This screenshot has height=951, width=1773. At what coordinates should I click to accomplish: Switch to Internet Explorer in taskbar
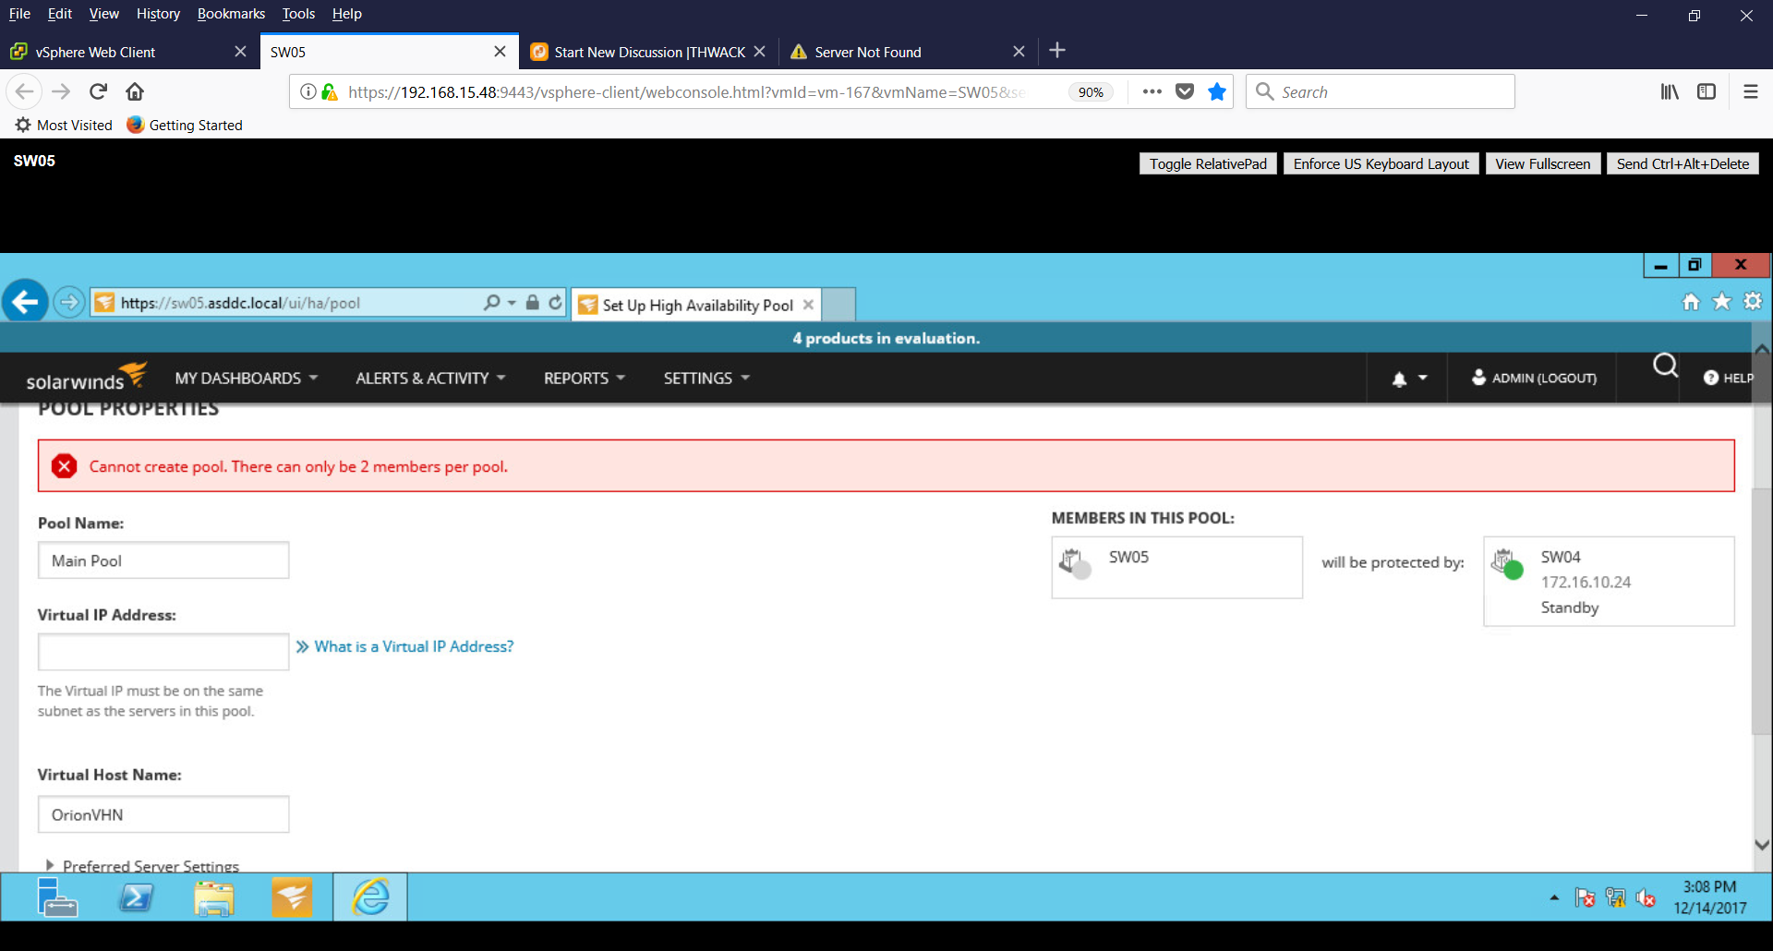tap(370, 897)
